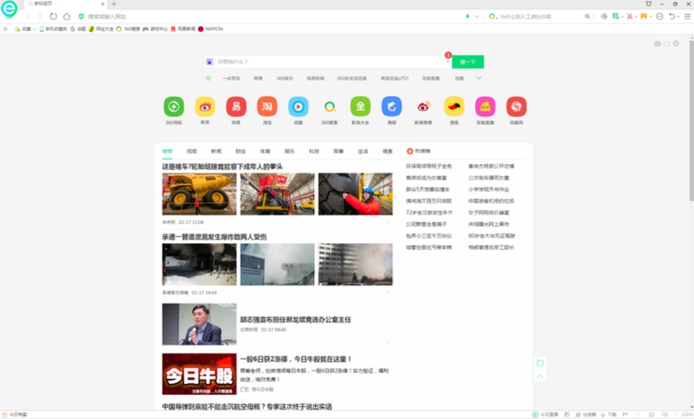Expand more navigation links with the chevron
The width and height of the screenshot is (694, 419).
479,78
